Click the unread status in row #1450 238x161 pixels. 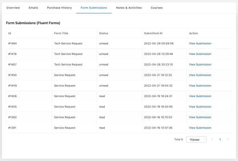104,75
